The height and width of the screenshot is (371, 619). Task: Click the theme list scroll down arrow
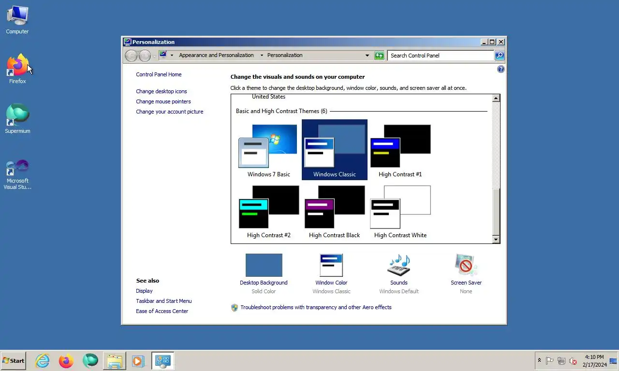point(496,240)
